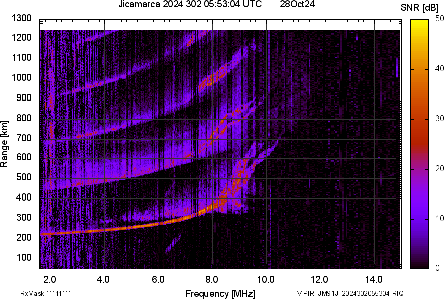444x299 pixels.
Task: Click the yellow top of the SNR colorbar
Action: pos(420,24)
